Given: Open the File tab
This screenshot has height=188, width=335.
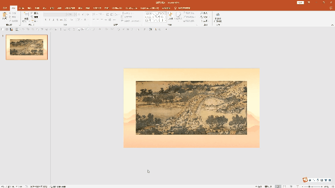Looking at the screenshot, I should pyautogui.click(x=5, y=8).
